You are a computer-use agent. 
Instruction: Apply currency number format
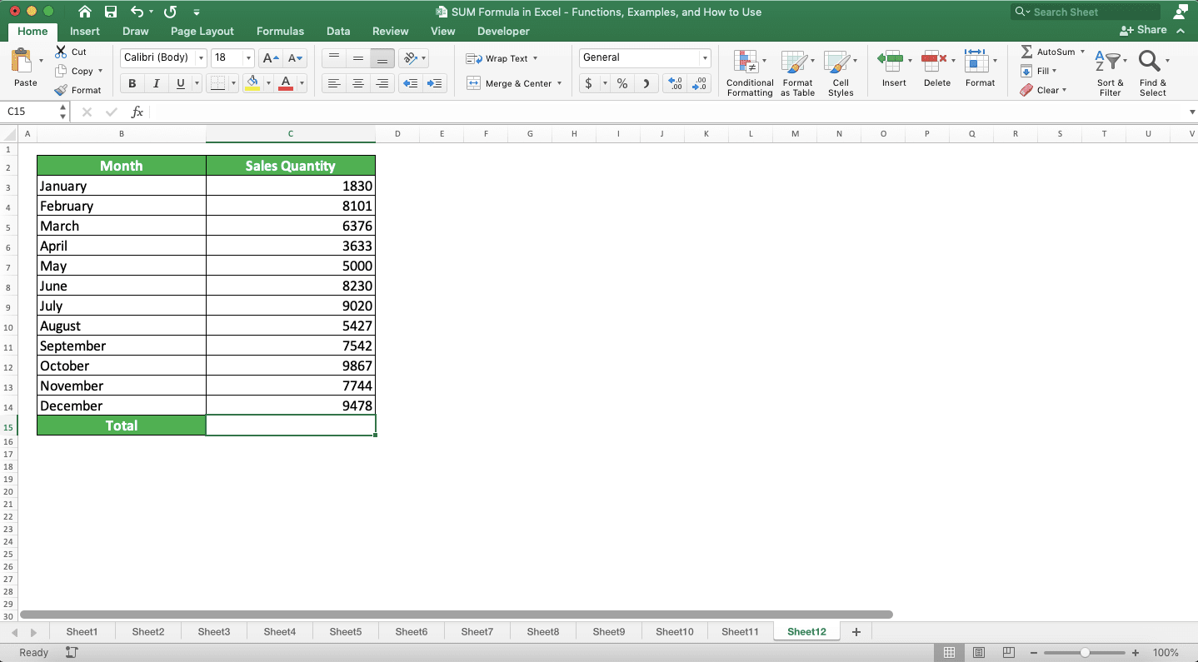tap(588, 84)
